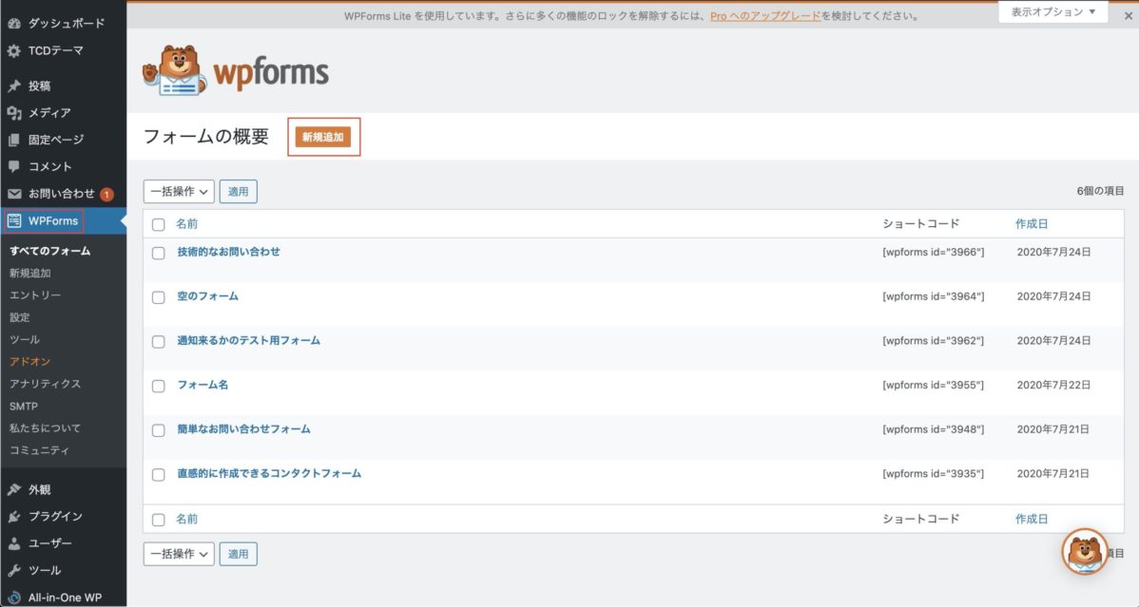Open 設定 in the WPForms submenu

20,317
